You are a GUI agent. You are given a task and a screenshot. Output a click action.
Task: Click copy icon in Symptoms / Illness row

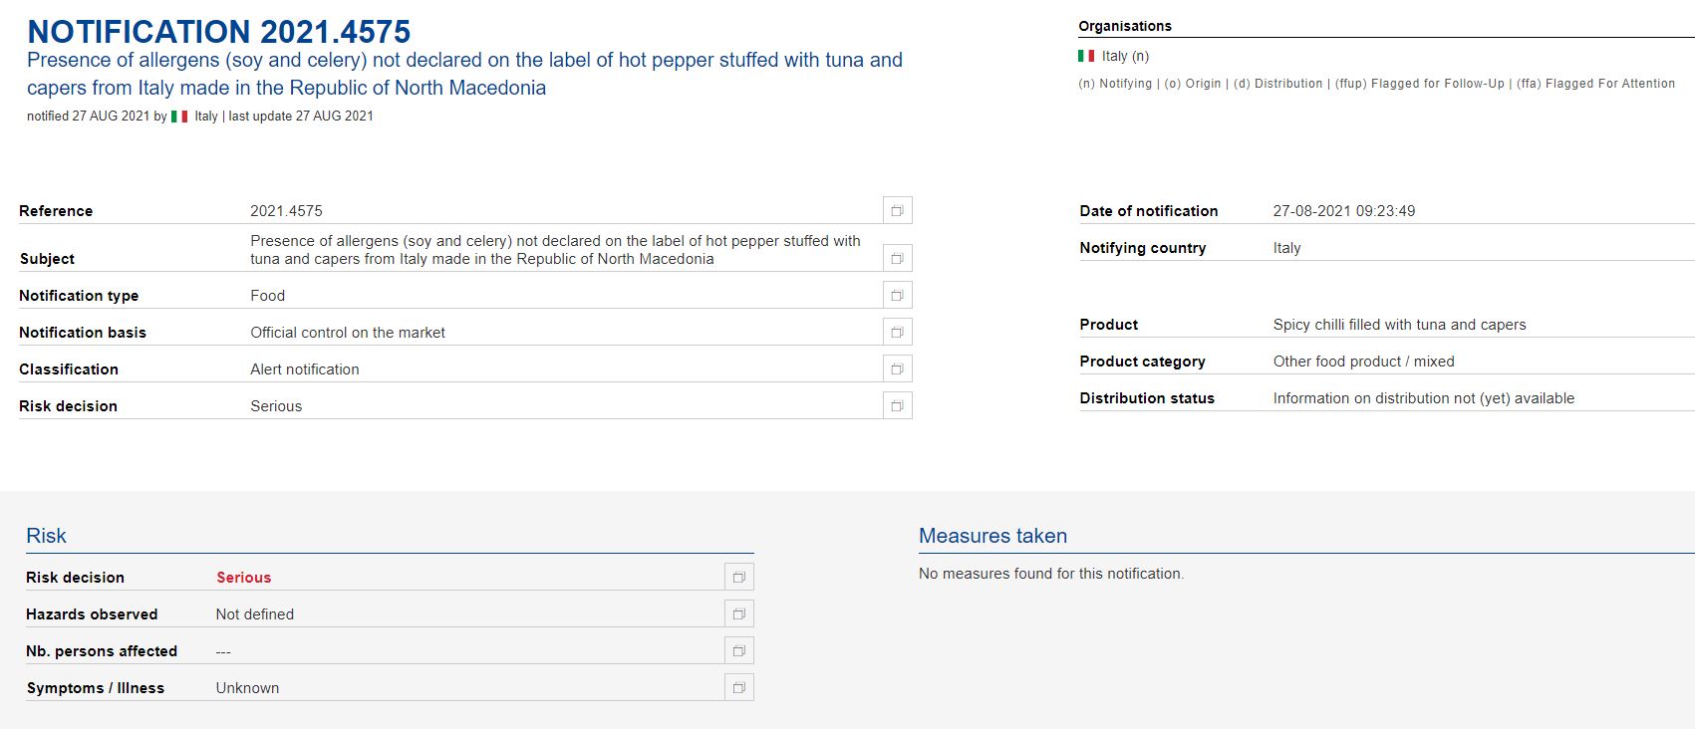(x=738, y=687)
